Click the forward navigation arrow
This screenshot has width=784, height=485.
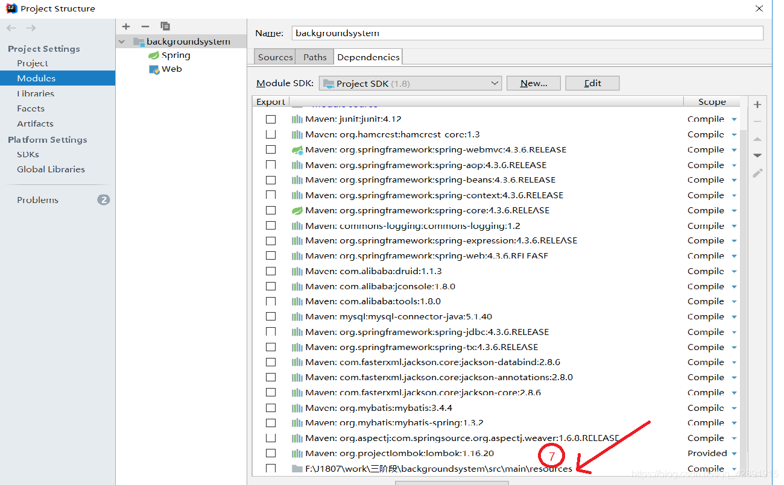pos(31,28)
